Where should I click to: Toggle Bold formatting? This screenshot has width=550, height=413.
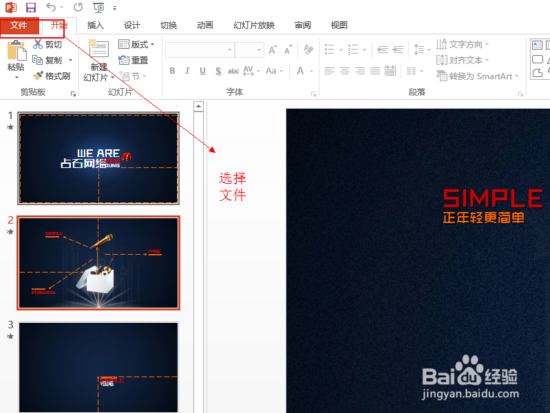pos(172,71)
